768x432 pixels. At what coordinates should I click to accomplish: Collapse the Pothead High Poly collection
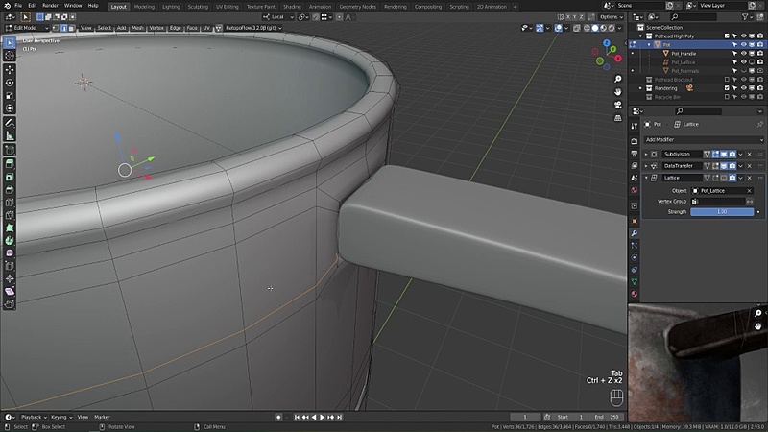640,36
